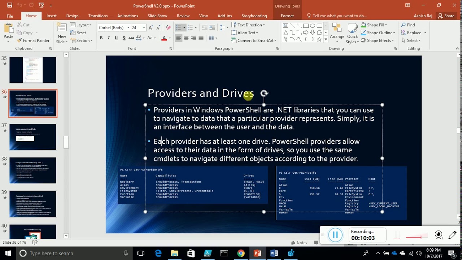
Task: Select the slide 37 thumbnail
Action: (33, 137)
